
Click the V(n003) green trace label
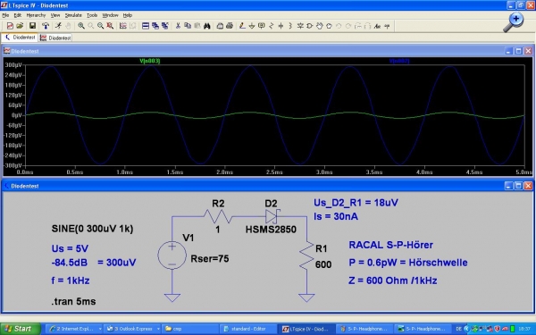click(x=150, y=61)
